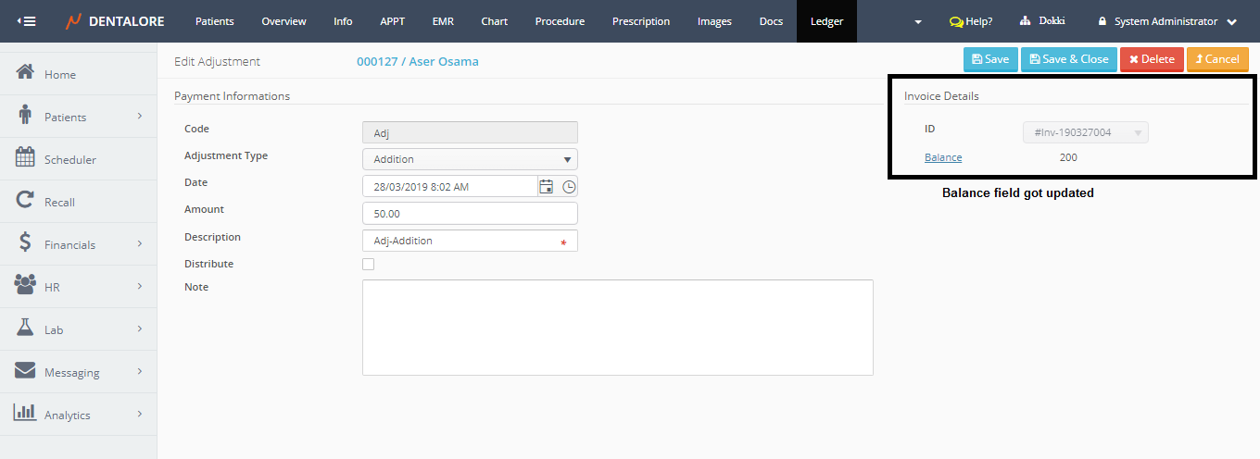Viewport: 1260px width, 459px height.
Task: Open the Home icon in sidebar
Action: click(x=26, y=73)
